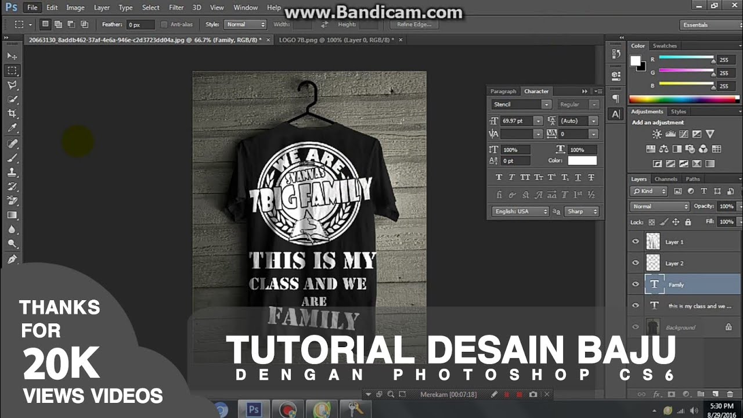Enable the Anti-alias checkbox
Screen dimensions: 743x418
point(164,24)
